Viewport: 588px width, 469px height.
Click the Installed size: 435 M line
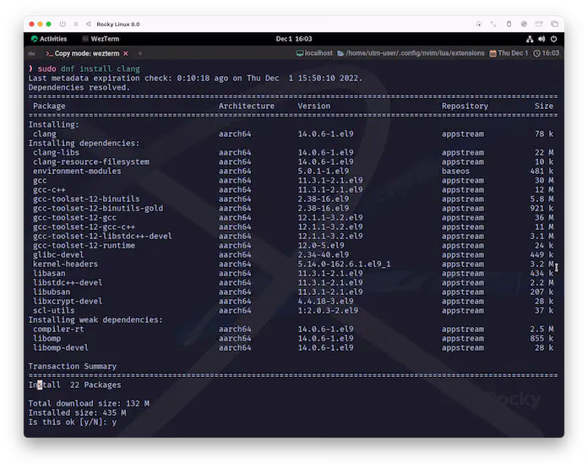click(x=77, y=412)
